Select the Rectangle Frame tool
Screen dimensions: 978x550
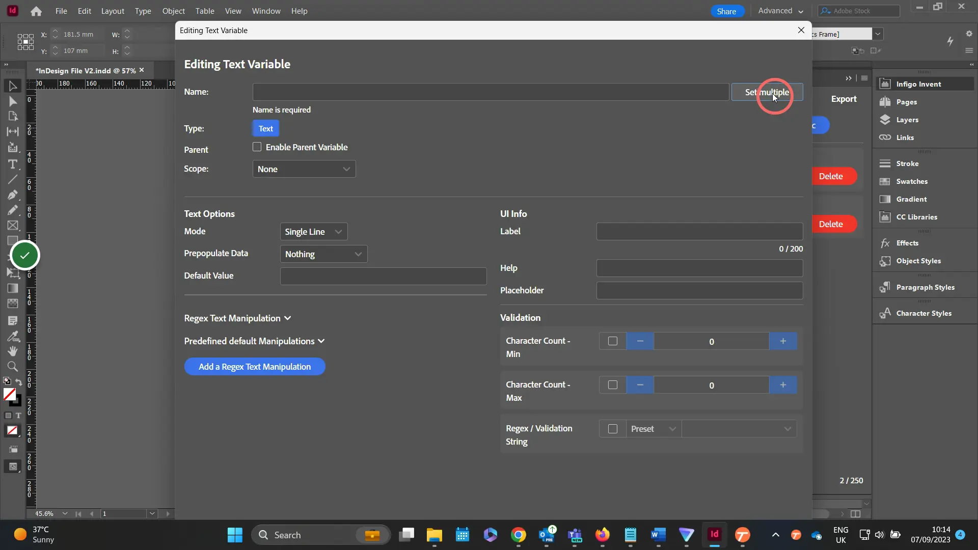13,226
